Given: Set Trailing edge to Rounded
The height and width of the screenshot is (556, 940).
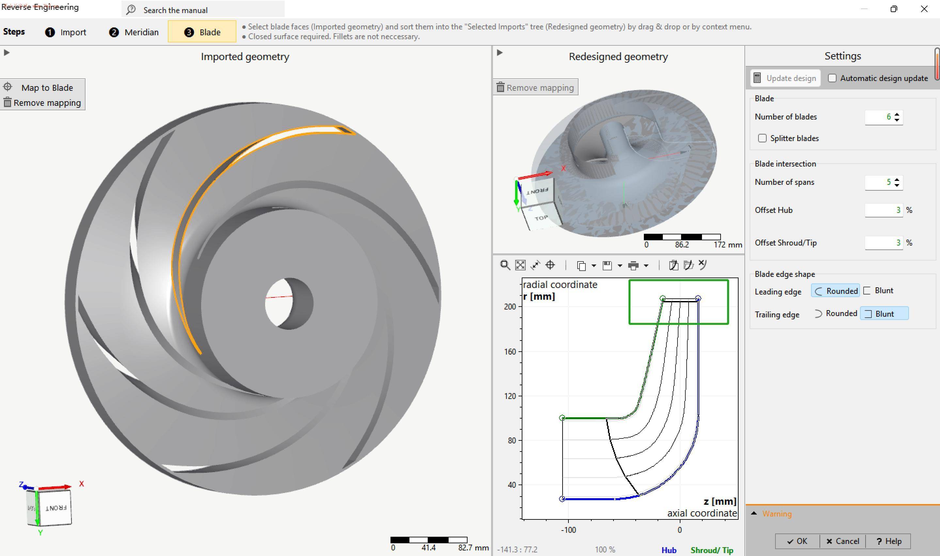Looking at the screenshot, I should 836,314.
